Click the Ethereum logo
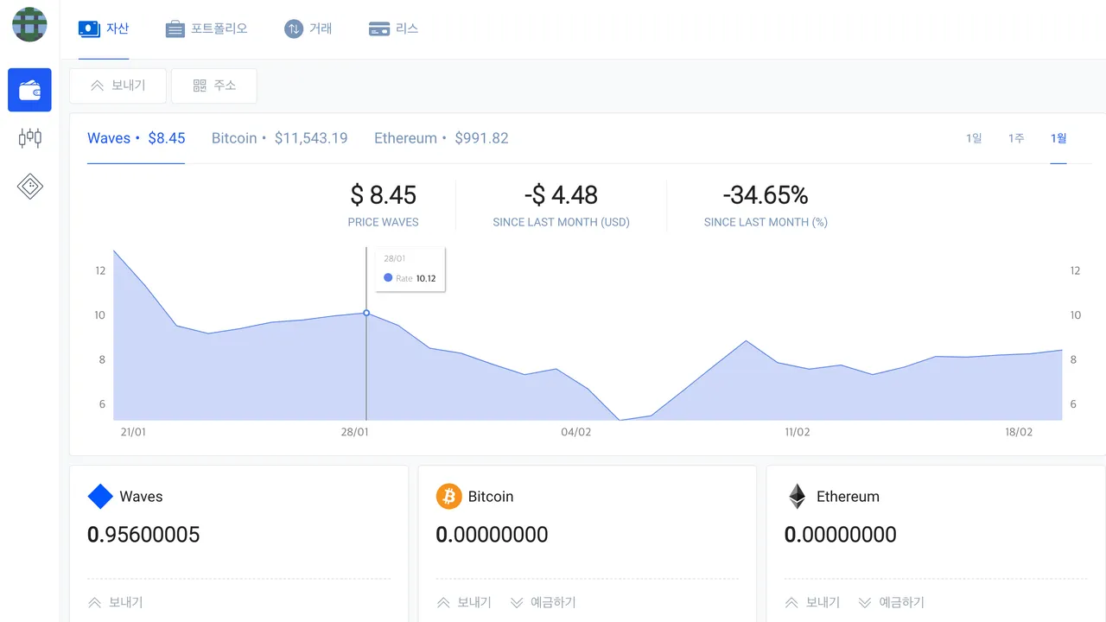Image resolution: width=1106 pixels, height=622 pixels. click(797, 497)
